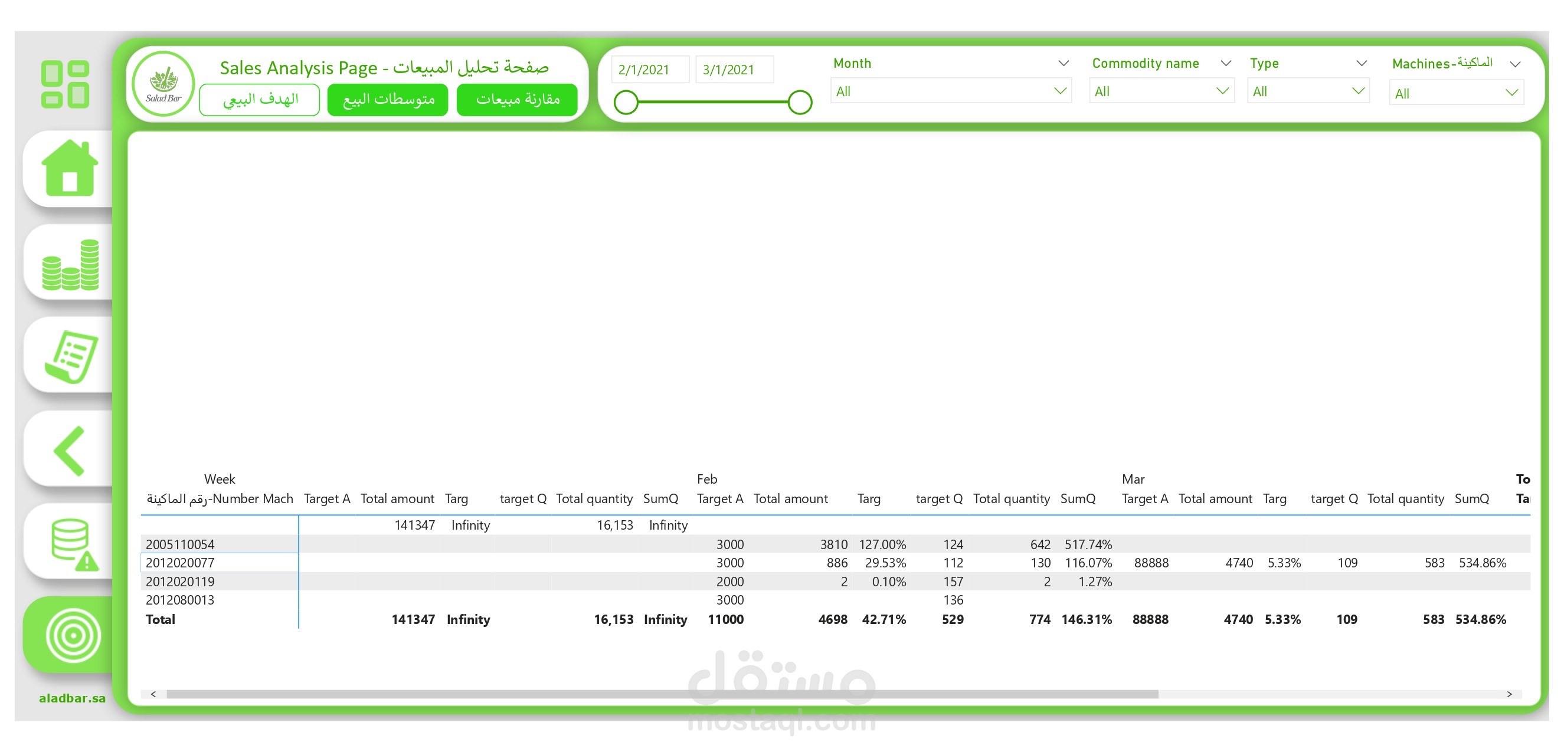Click the back arrow navigation icon
The height and width of the screenshot is (752, 1564).
(69, 451)
